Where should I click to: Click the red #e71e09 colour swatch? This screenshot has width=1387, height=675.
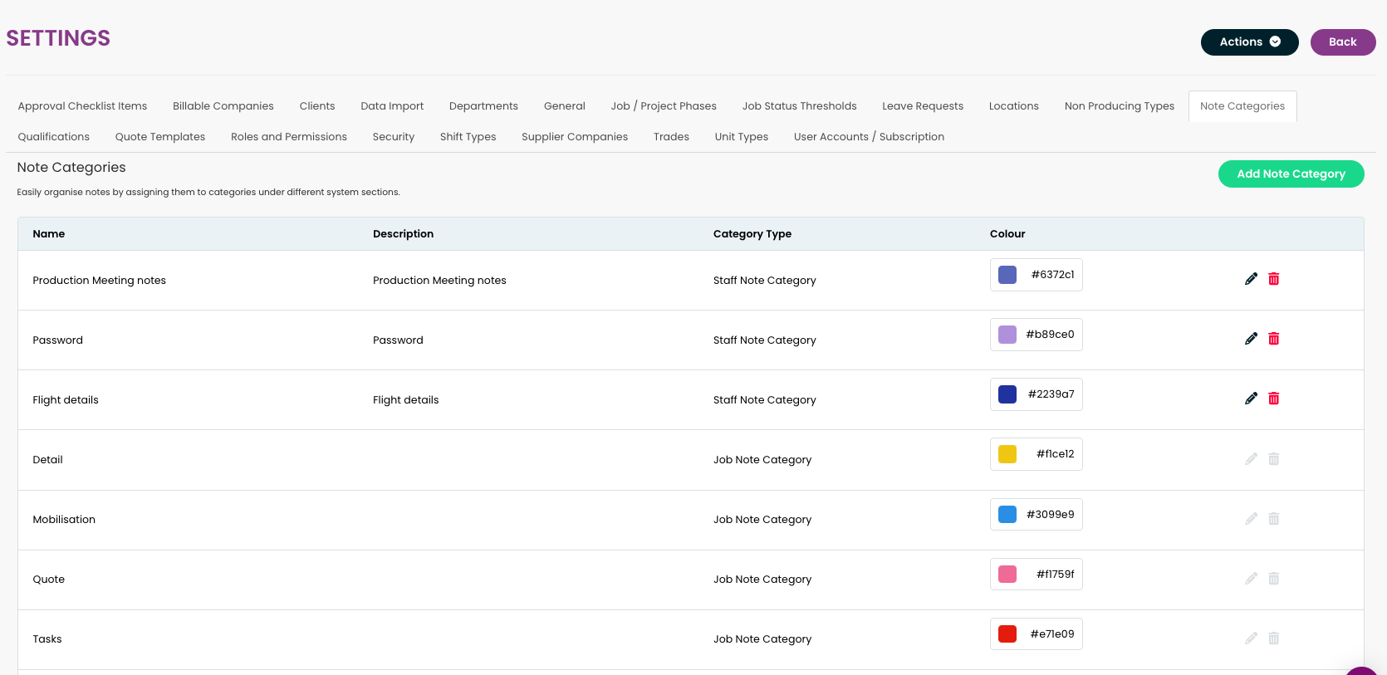1007,633
